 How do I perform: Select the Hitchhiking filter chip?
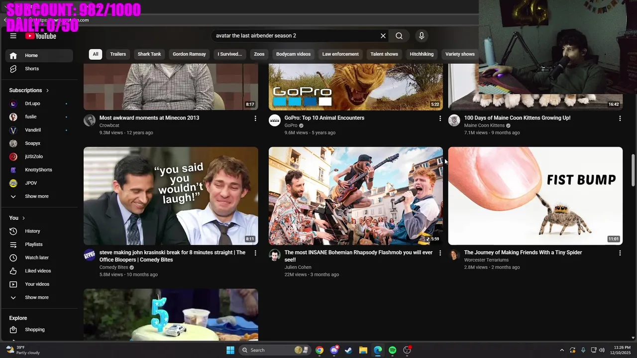[422, 54]
